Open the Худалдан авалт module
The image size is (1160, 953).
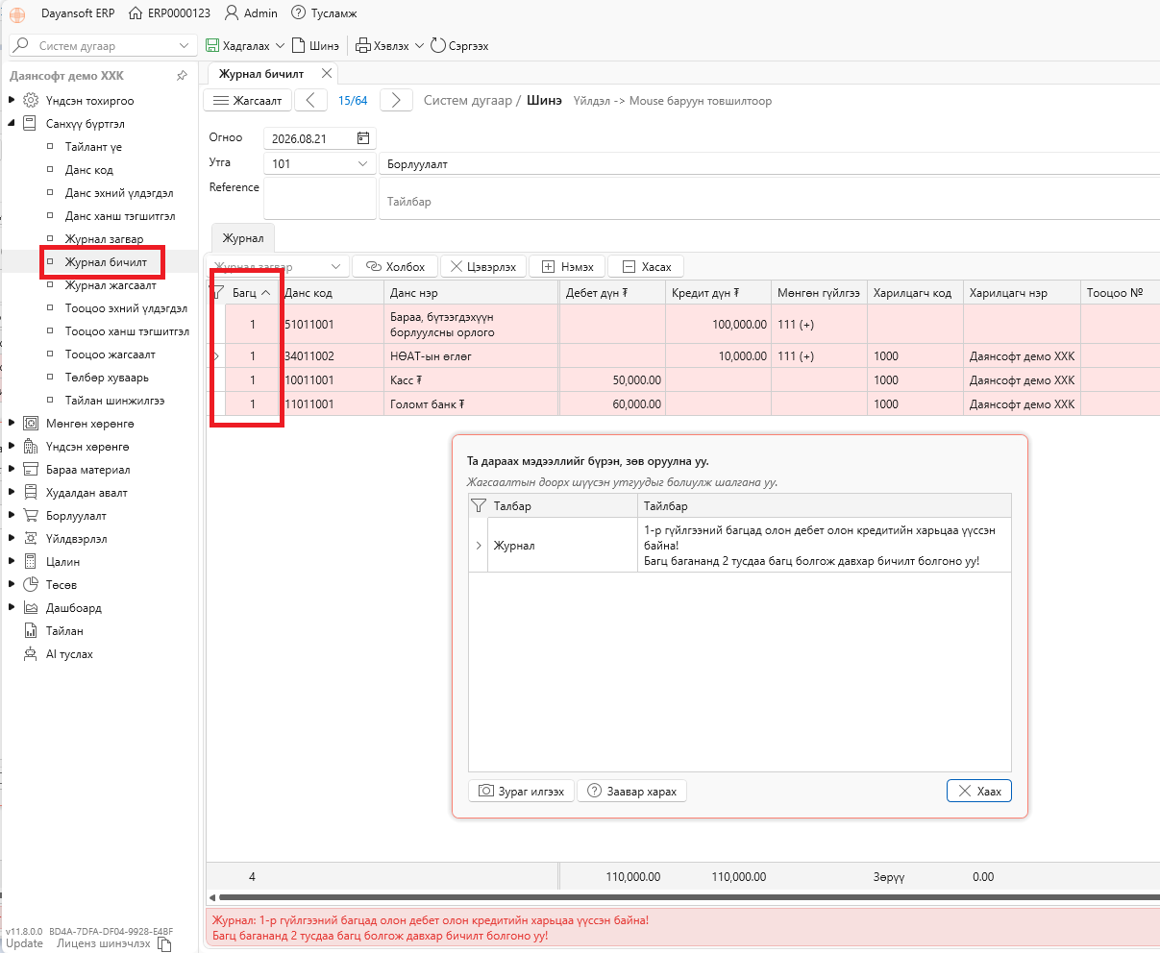click(86, 493)
